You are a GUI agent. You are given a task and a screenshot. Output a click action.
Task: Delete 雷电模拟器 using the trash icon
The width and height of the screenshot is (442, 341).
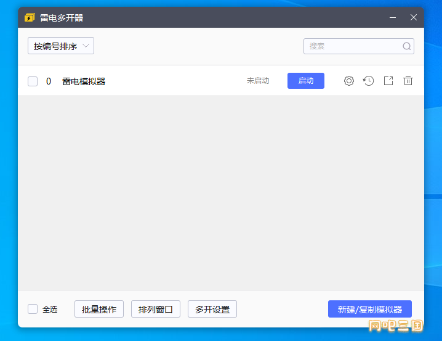click(408, 81)
